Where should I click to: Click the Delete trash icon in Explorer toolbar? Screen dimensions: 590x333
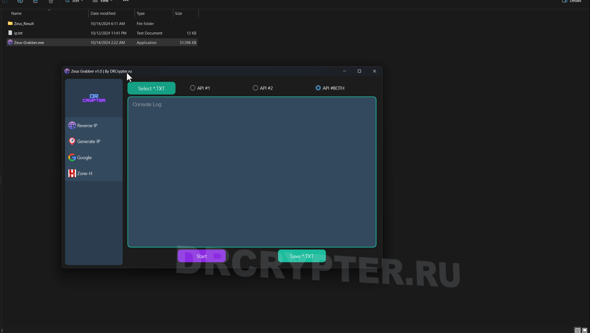coord(51,1)
